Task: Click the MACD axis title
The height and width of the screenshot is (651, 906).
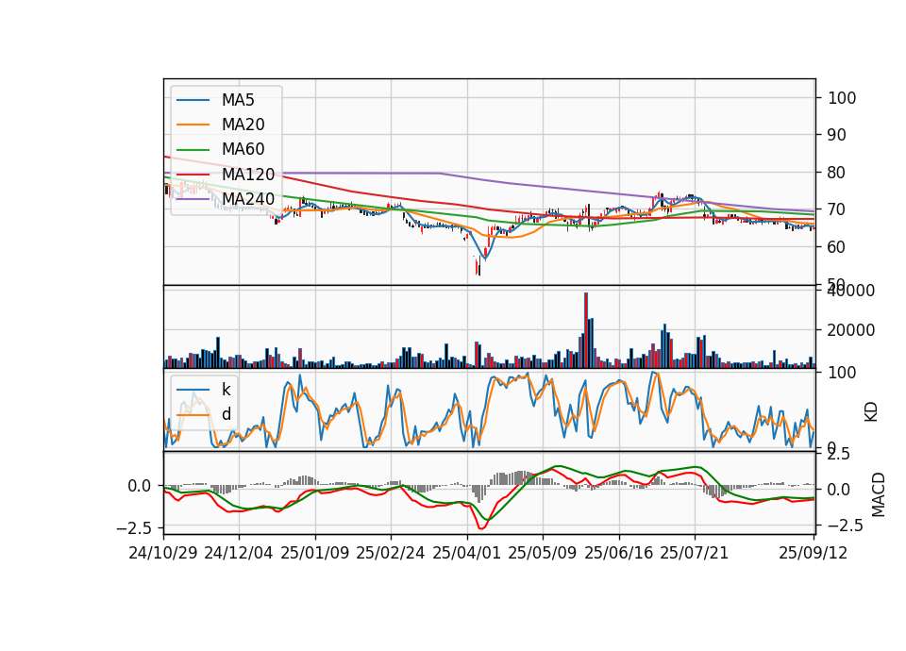Action: (879, 494)
